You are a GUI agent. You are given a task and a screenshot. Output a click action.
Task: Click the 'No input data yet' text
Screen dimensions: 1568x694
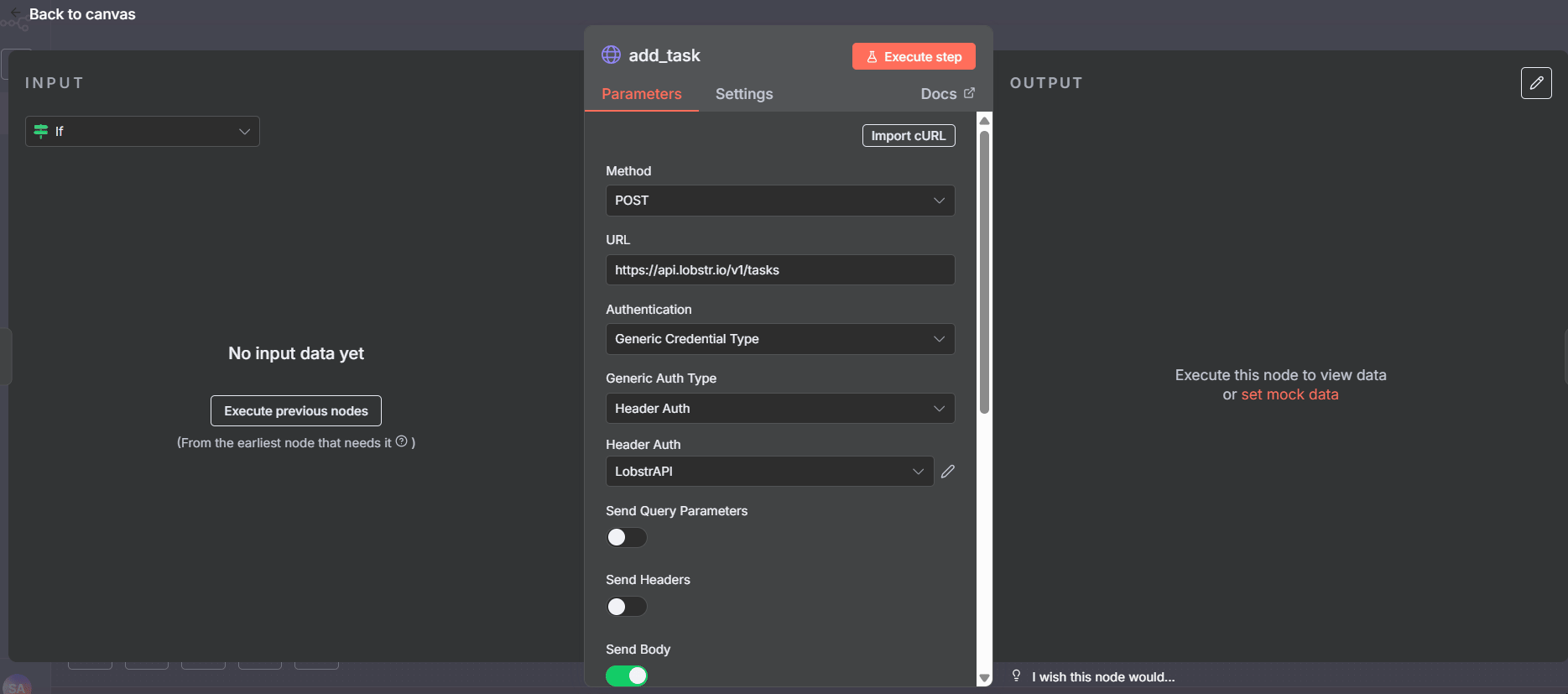click(x=296, y=353)
